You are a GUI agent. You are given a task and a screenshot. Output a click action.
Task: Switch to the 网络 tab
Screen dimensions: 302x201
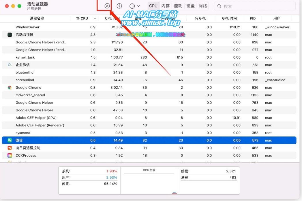pyautogui.click(x=203, y=6)
